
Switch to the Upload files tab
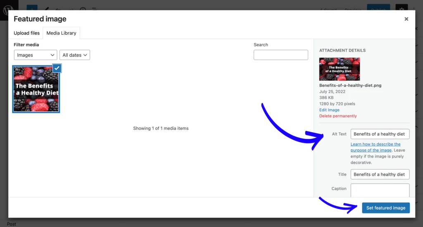coord(26,33)
